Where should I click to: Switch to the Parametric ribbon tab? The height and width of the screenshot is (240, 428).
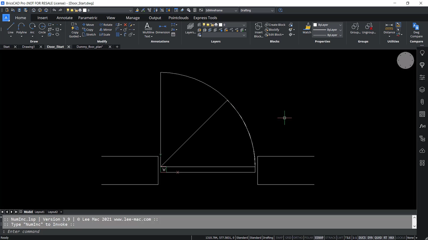(88, 17)
